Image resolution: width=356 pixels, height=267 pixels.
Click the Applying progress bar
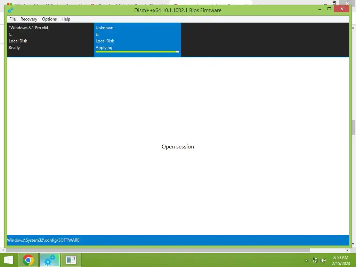137,52
